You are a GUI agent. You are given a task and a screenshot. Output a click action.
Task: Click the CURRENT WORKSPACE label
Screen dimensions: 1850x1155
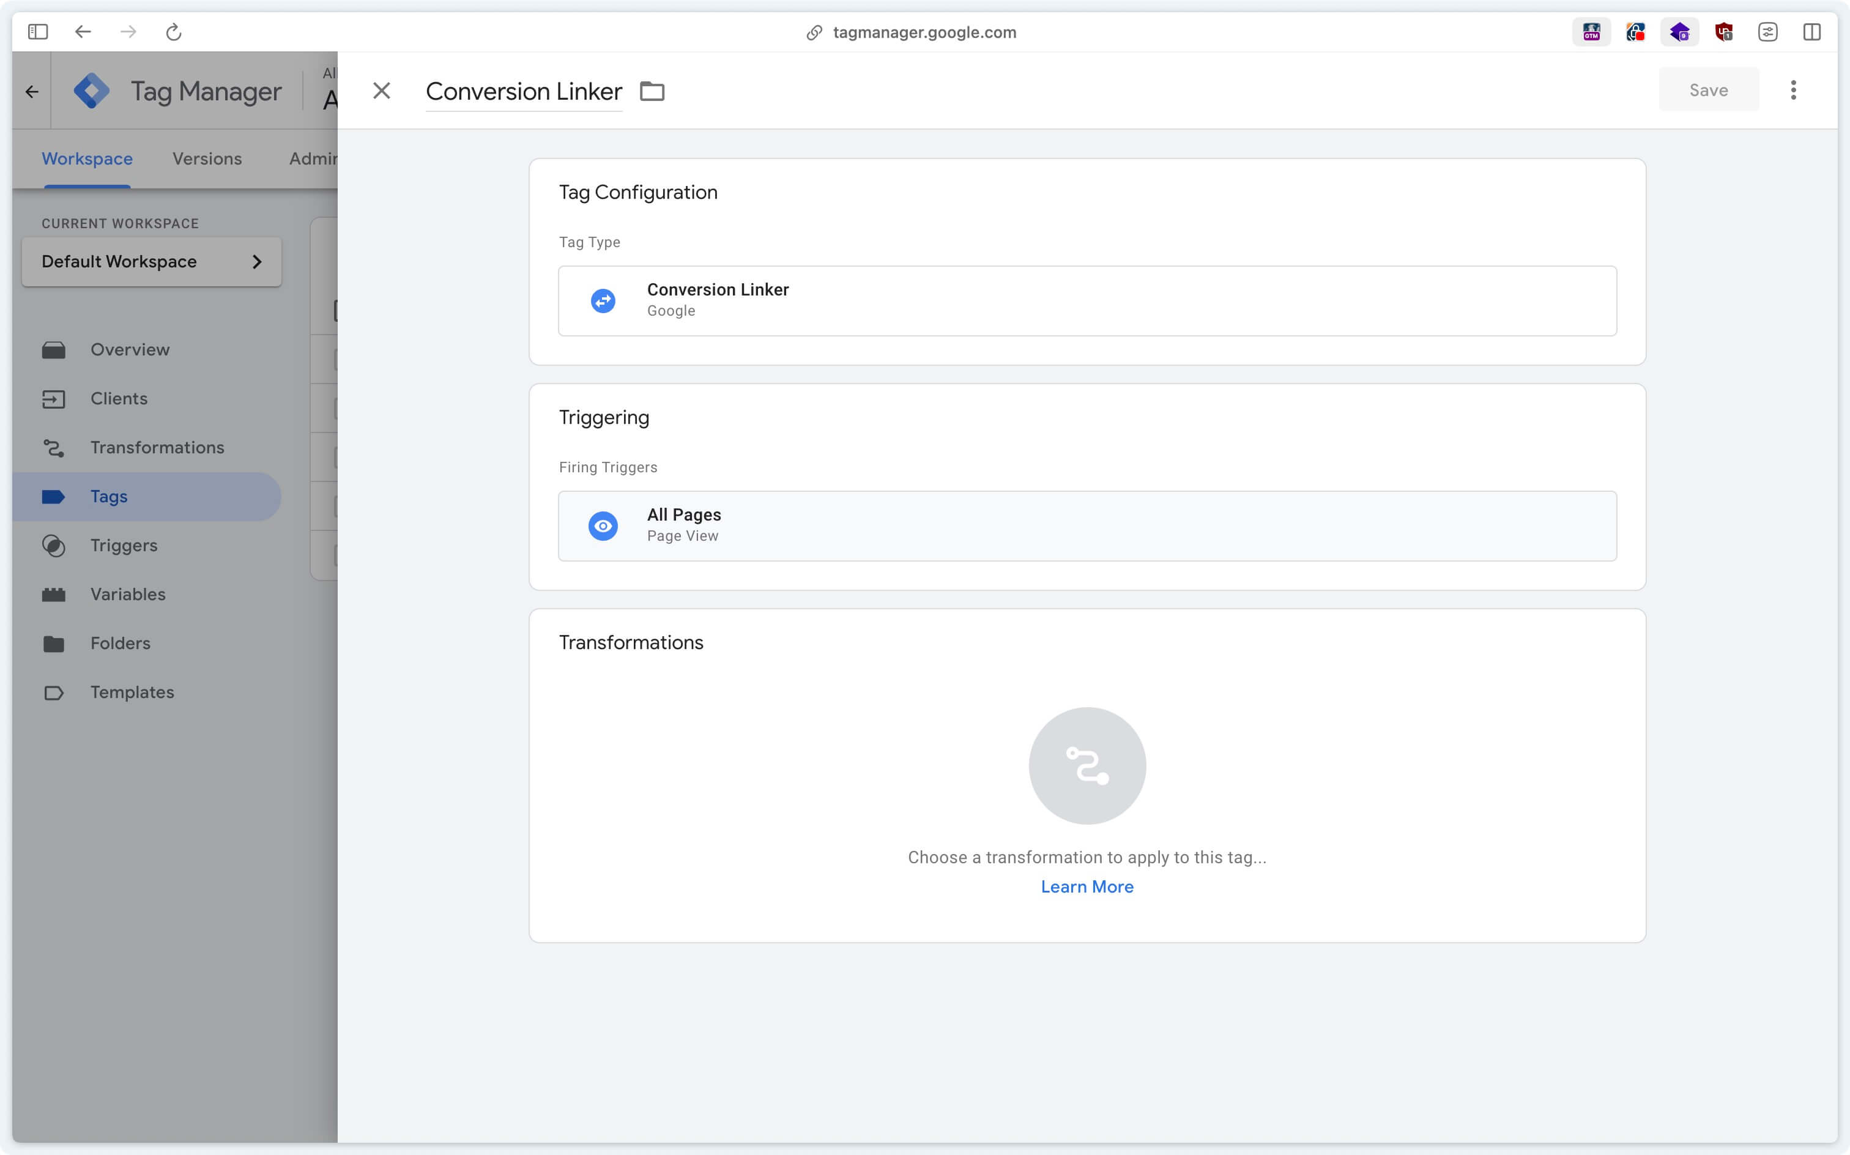click(120, 223)
